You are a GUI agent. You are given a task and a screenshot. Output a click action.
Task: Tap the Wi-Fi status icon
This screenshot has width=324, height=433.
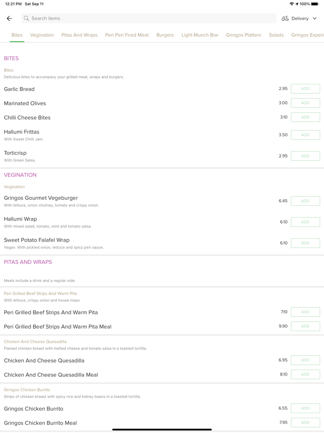click(x=292, y=4)
